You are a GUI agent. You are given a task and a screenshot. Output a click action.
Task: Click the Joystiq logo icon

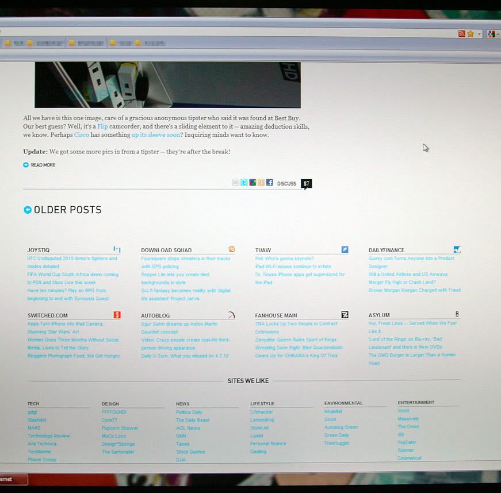click(x=117, y=249)
